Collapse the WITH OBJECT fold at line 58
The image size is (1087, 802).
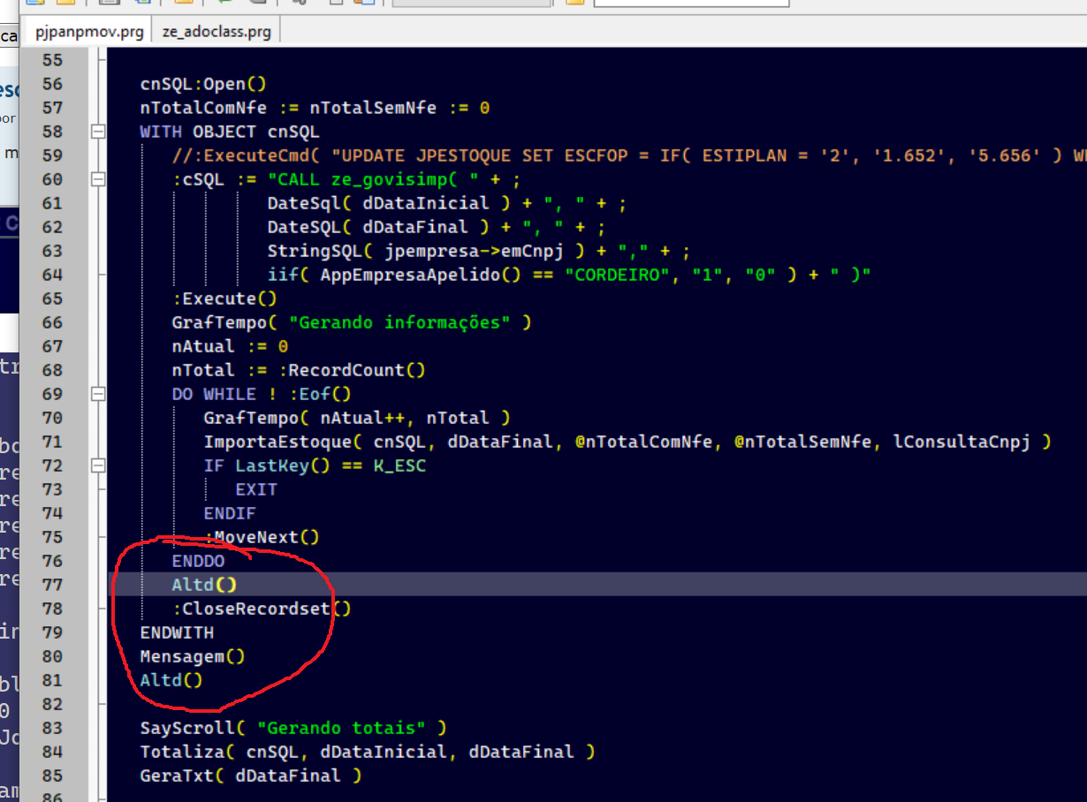pyautogui.click(x=97, y=132)
